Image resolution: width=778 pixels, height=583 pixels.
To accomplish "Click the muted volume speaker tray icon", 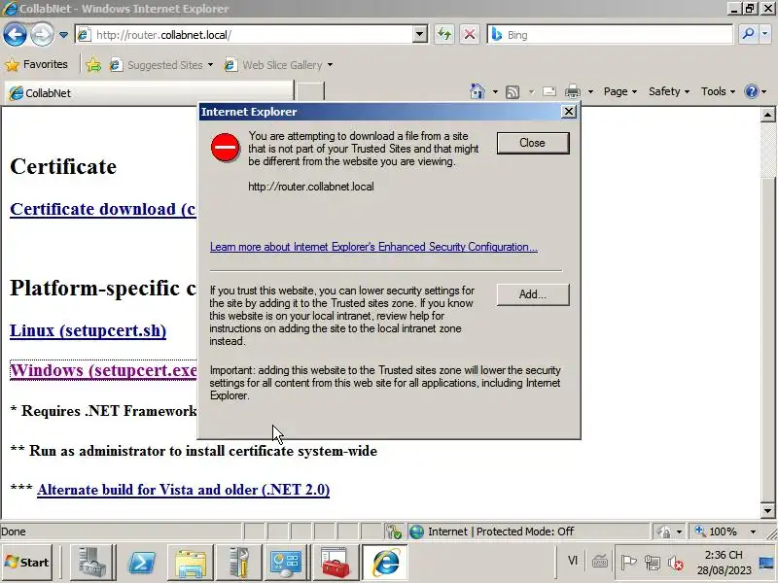I will 676,563.
